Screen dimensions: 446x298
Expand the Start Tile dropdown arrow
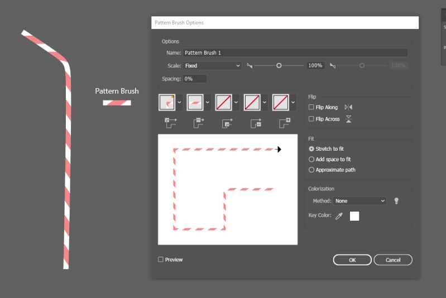[x=265, y=102]
